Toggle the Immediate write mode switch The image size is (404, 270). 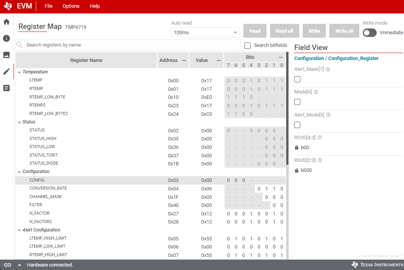[369, 33]
